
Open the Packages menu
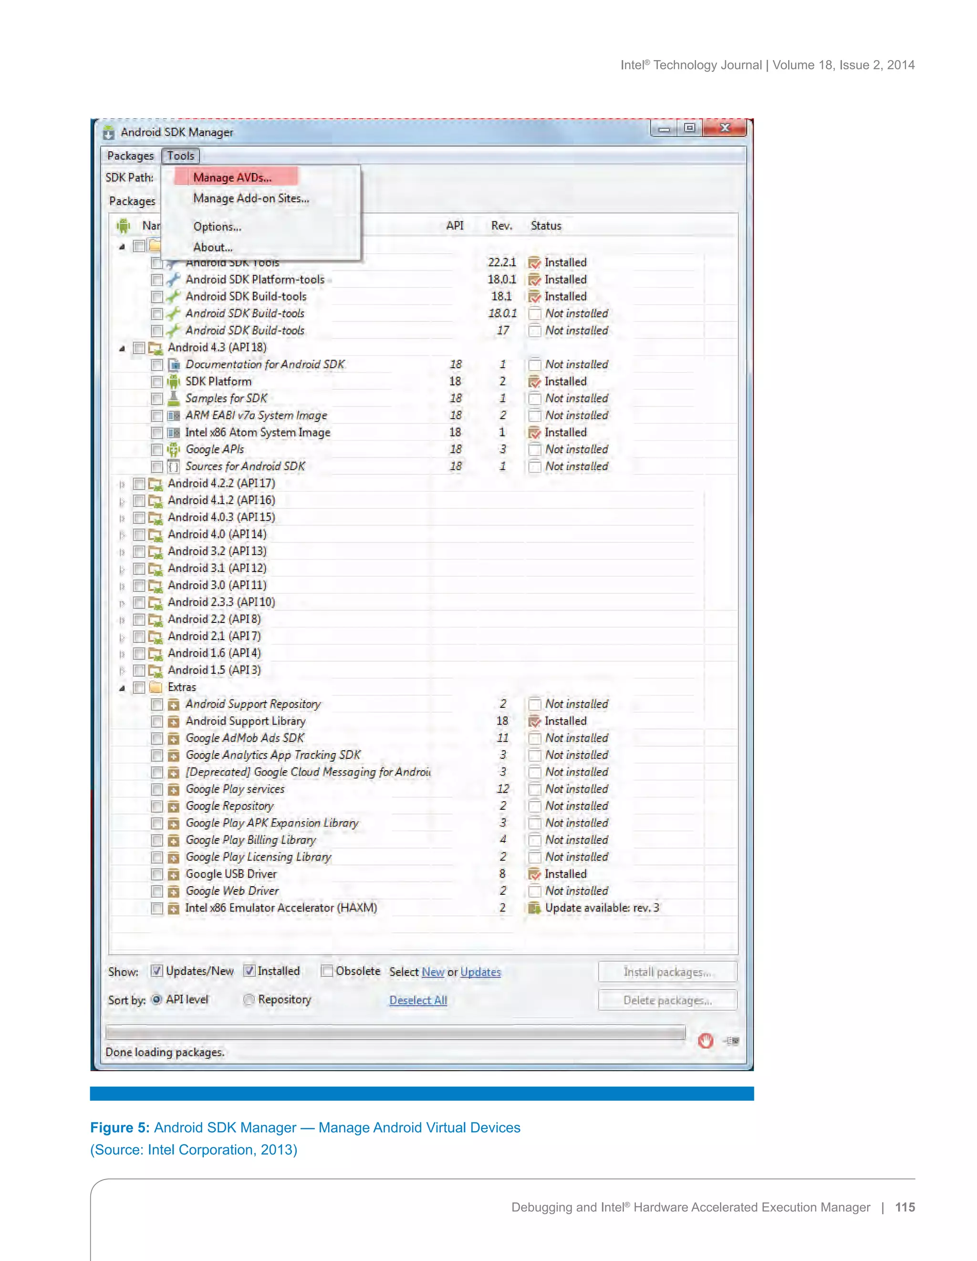point(131,156)
